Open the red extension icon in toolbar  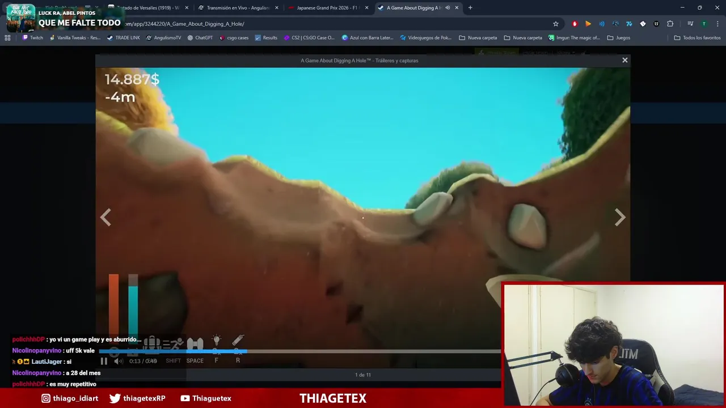point(575,24)
